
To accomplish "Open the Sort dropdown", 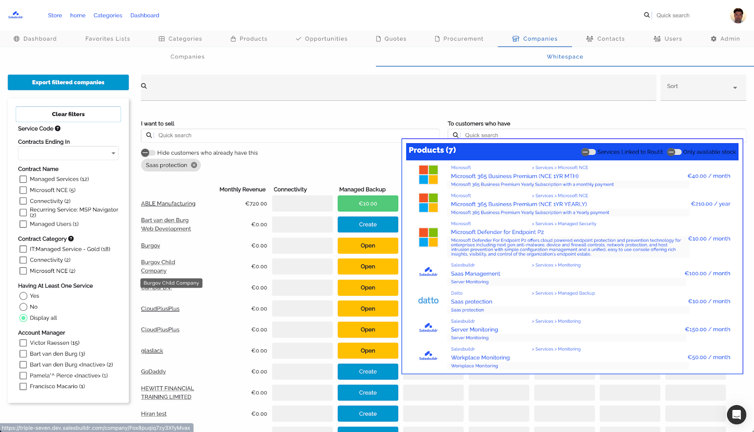I will click(703, 87).
